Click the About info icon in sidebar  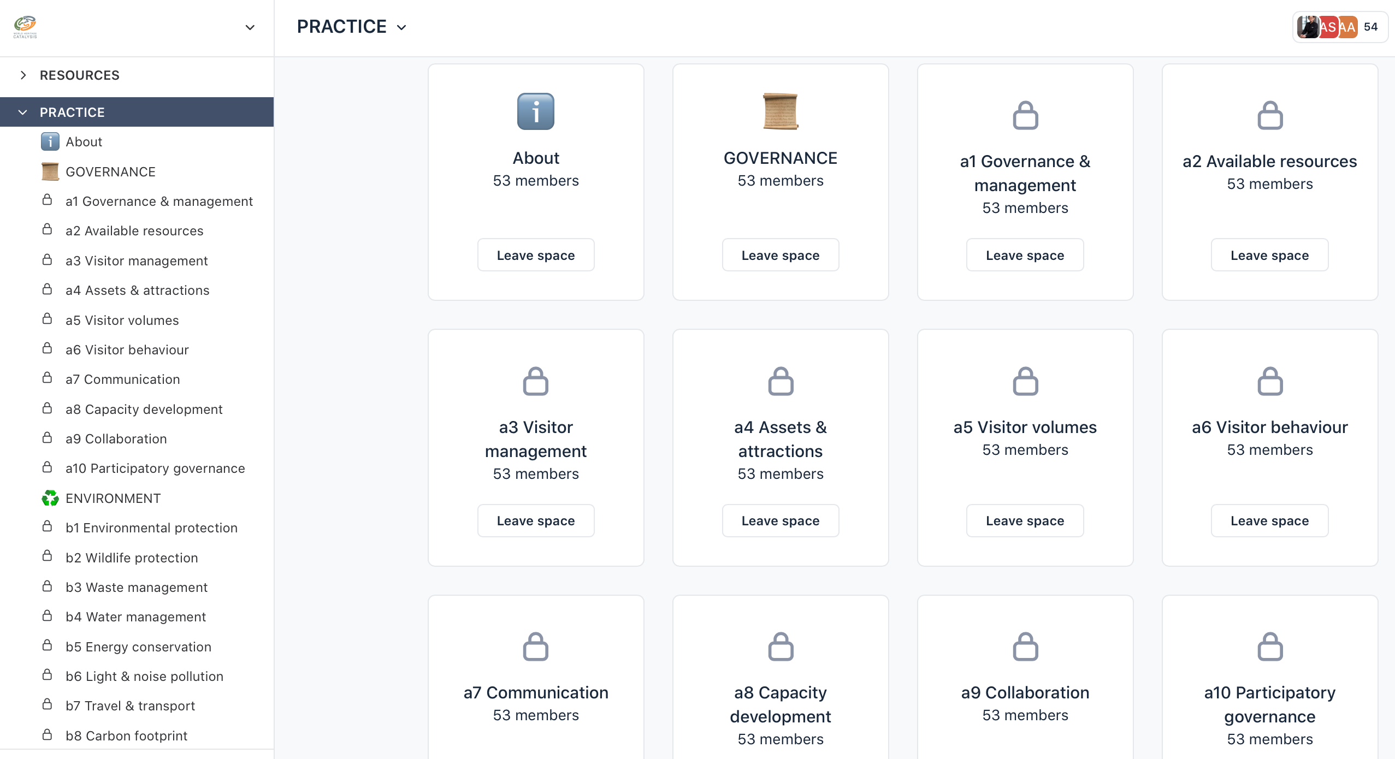tap(50, 141)
